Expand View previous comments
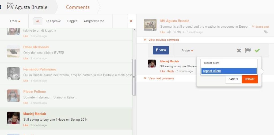The width and height of the screenshot is (274, 135). click(x=163, y=40)
